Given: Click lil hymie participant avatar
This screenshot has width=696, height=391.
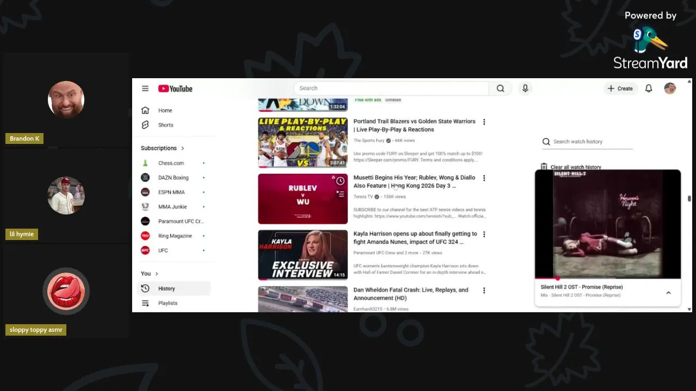Looking at the screenshot, I should [x=66, y=195].
